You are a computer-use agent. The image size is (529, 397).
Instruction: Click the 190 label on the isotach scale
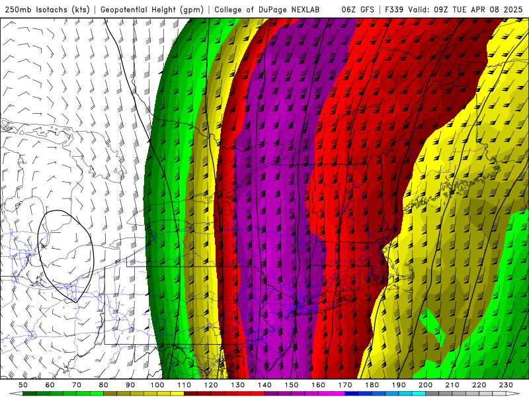coord(399,385)
